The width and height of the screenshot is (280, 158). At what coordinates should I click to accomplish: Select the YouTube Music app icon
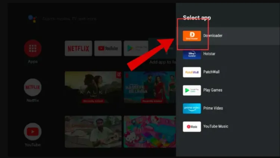pos(192,127)
